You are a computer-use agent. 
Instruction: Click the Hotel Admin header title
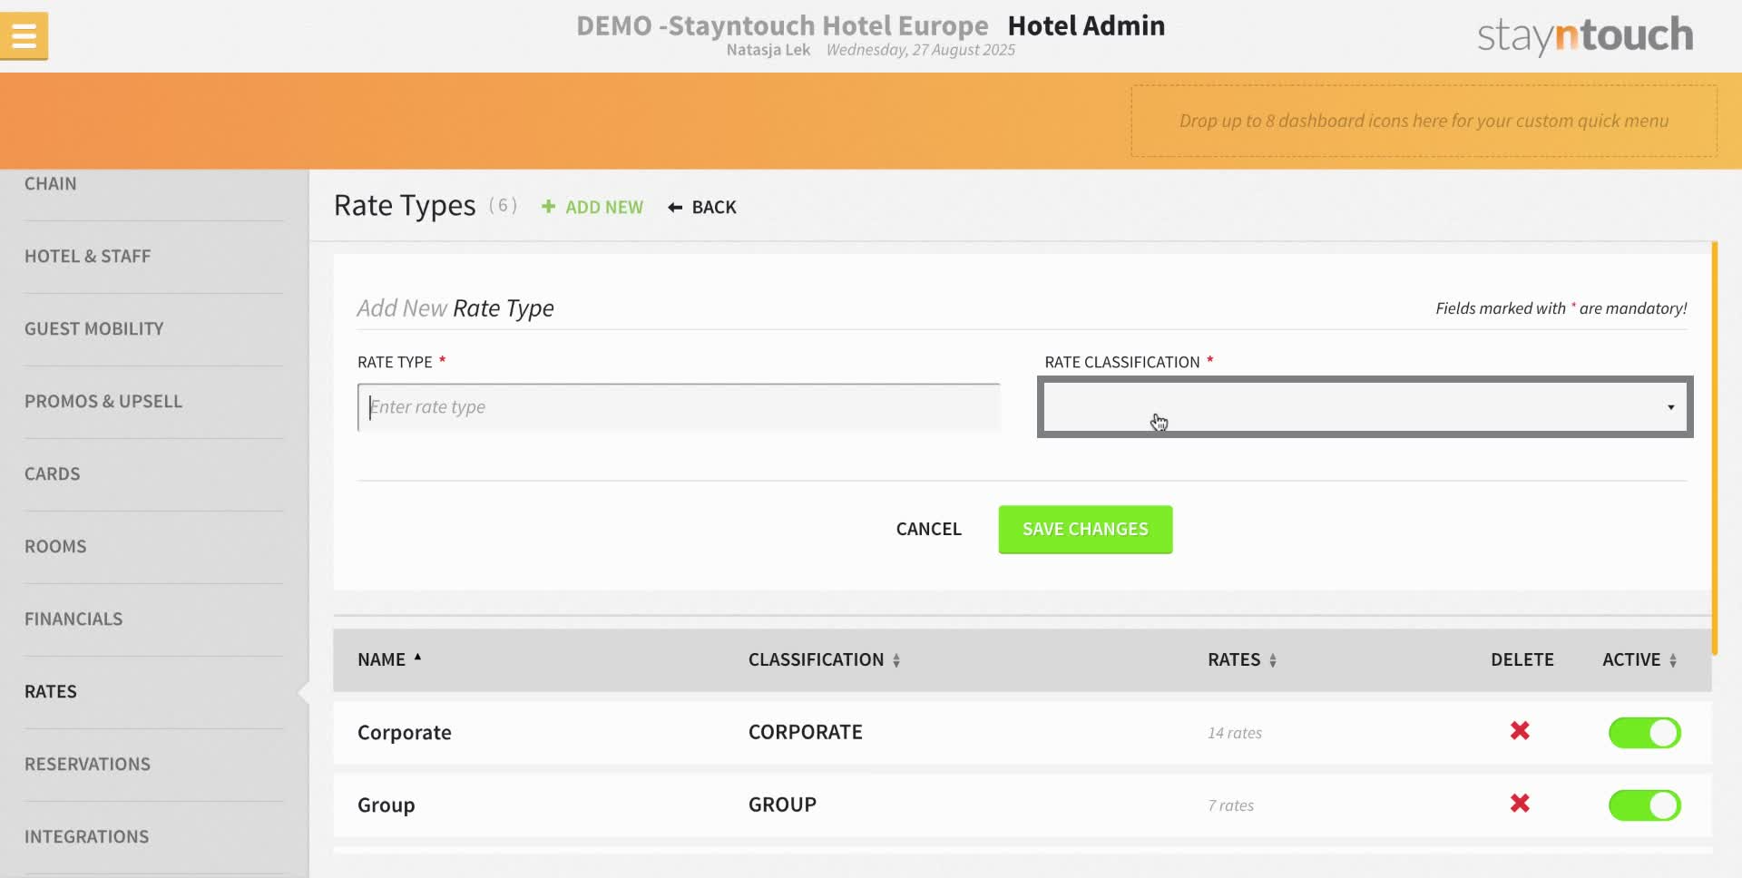click(x=1086, y=25)
